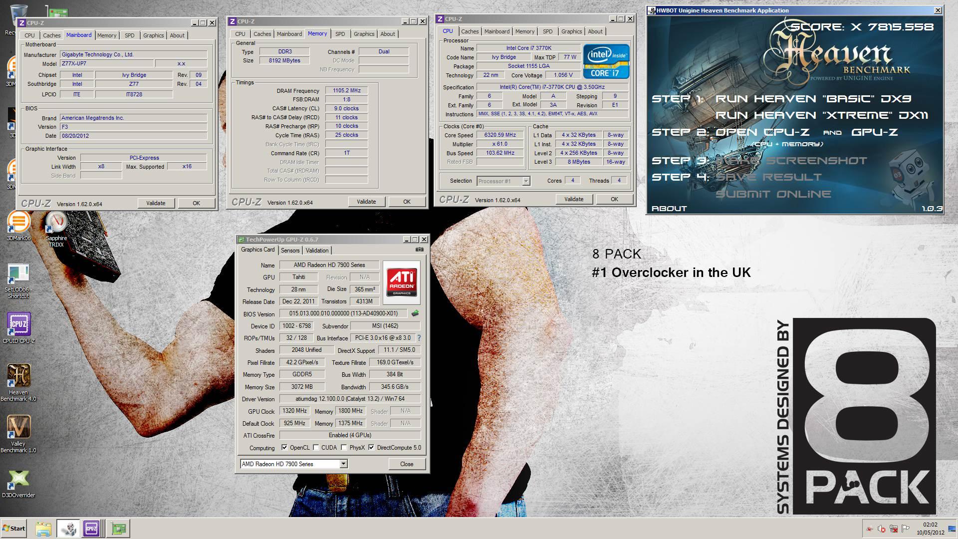Viewport: 958px width, 539px height.
Task: Open Windows Explorer from the taskbar
Action: click(43, 529)
